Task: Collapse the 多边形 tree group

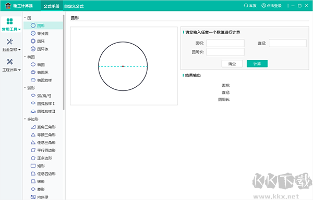Action: point(25,119)
